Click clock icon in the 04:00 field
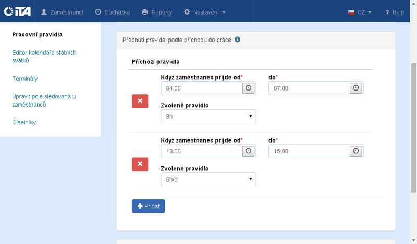Screen dimensions: 417x244 tap(249, 88)
